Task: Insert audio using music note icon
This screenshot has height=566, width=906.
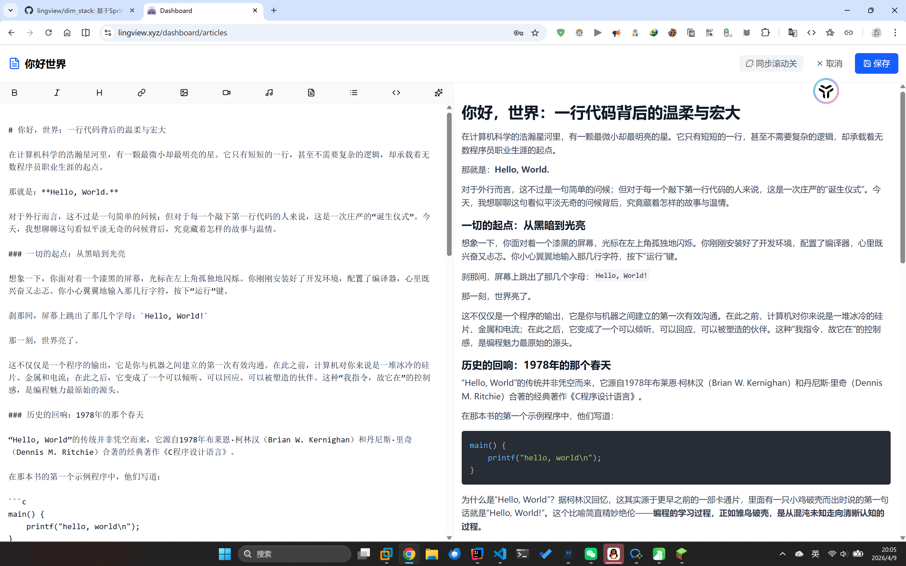Action: click(269, 92)
